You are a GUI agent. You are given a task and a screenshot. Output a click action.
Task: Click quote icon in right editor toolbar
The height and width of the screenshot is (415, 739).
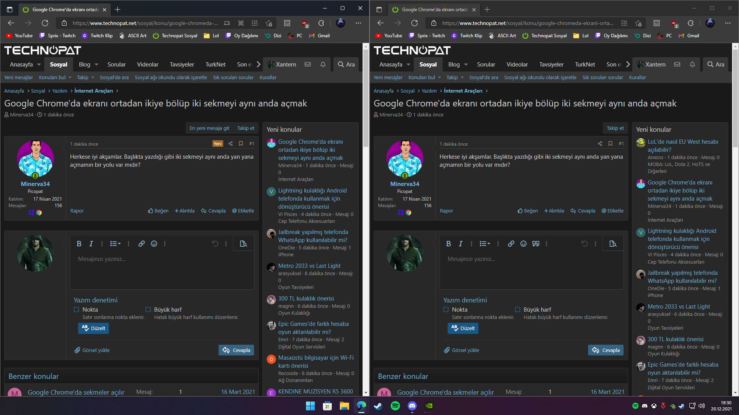pyautogui.click(x=535, y=244)
